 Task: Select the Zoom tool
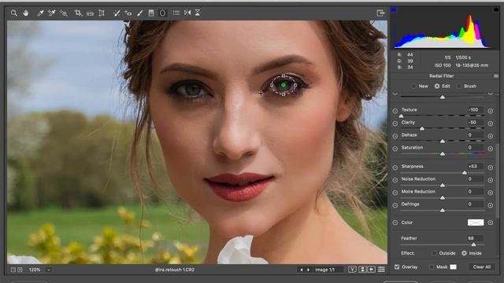click(14, 13)
